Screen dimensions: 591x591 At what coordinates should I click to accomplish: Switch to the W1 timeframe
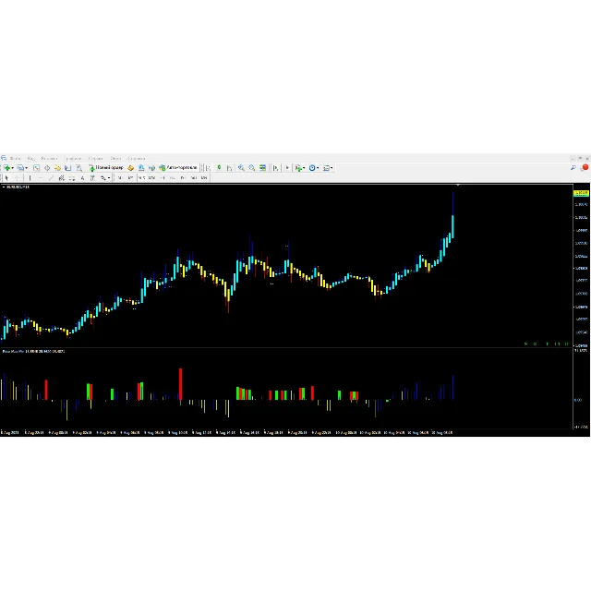[193, 178]
